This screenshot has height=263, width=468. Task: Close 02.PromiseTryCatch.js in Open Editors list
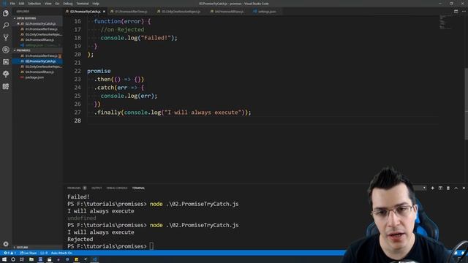point(18,23)
